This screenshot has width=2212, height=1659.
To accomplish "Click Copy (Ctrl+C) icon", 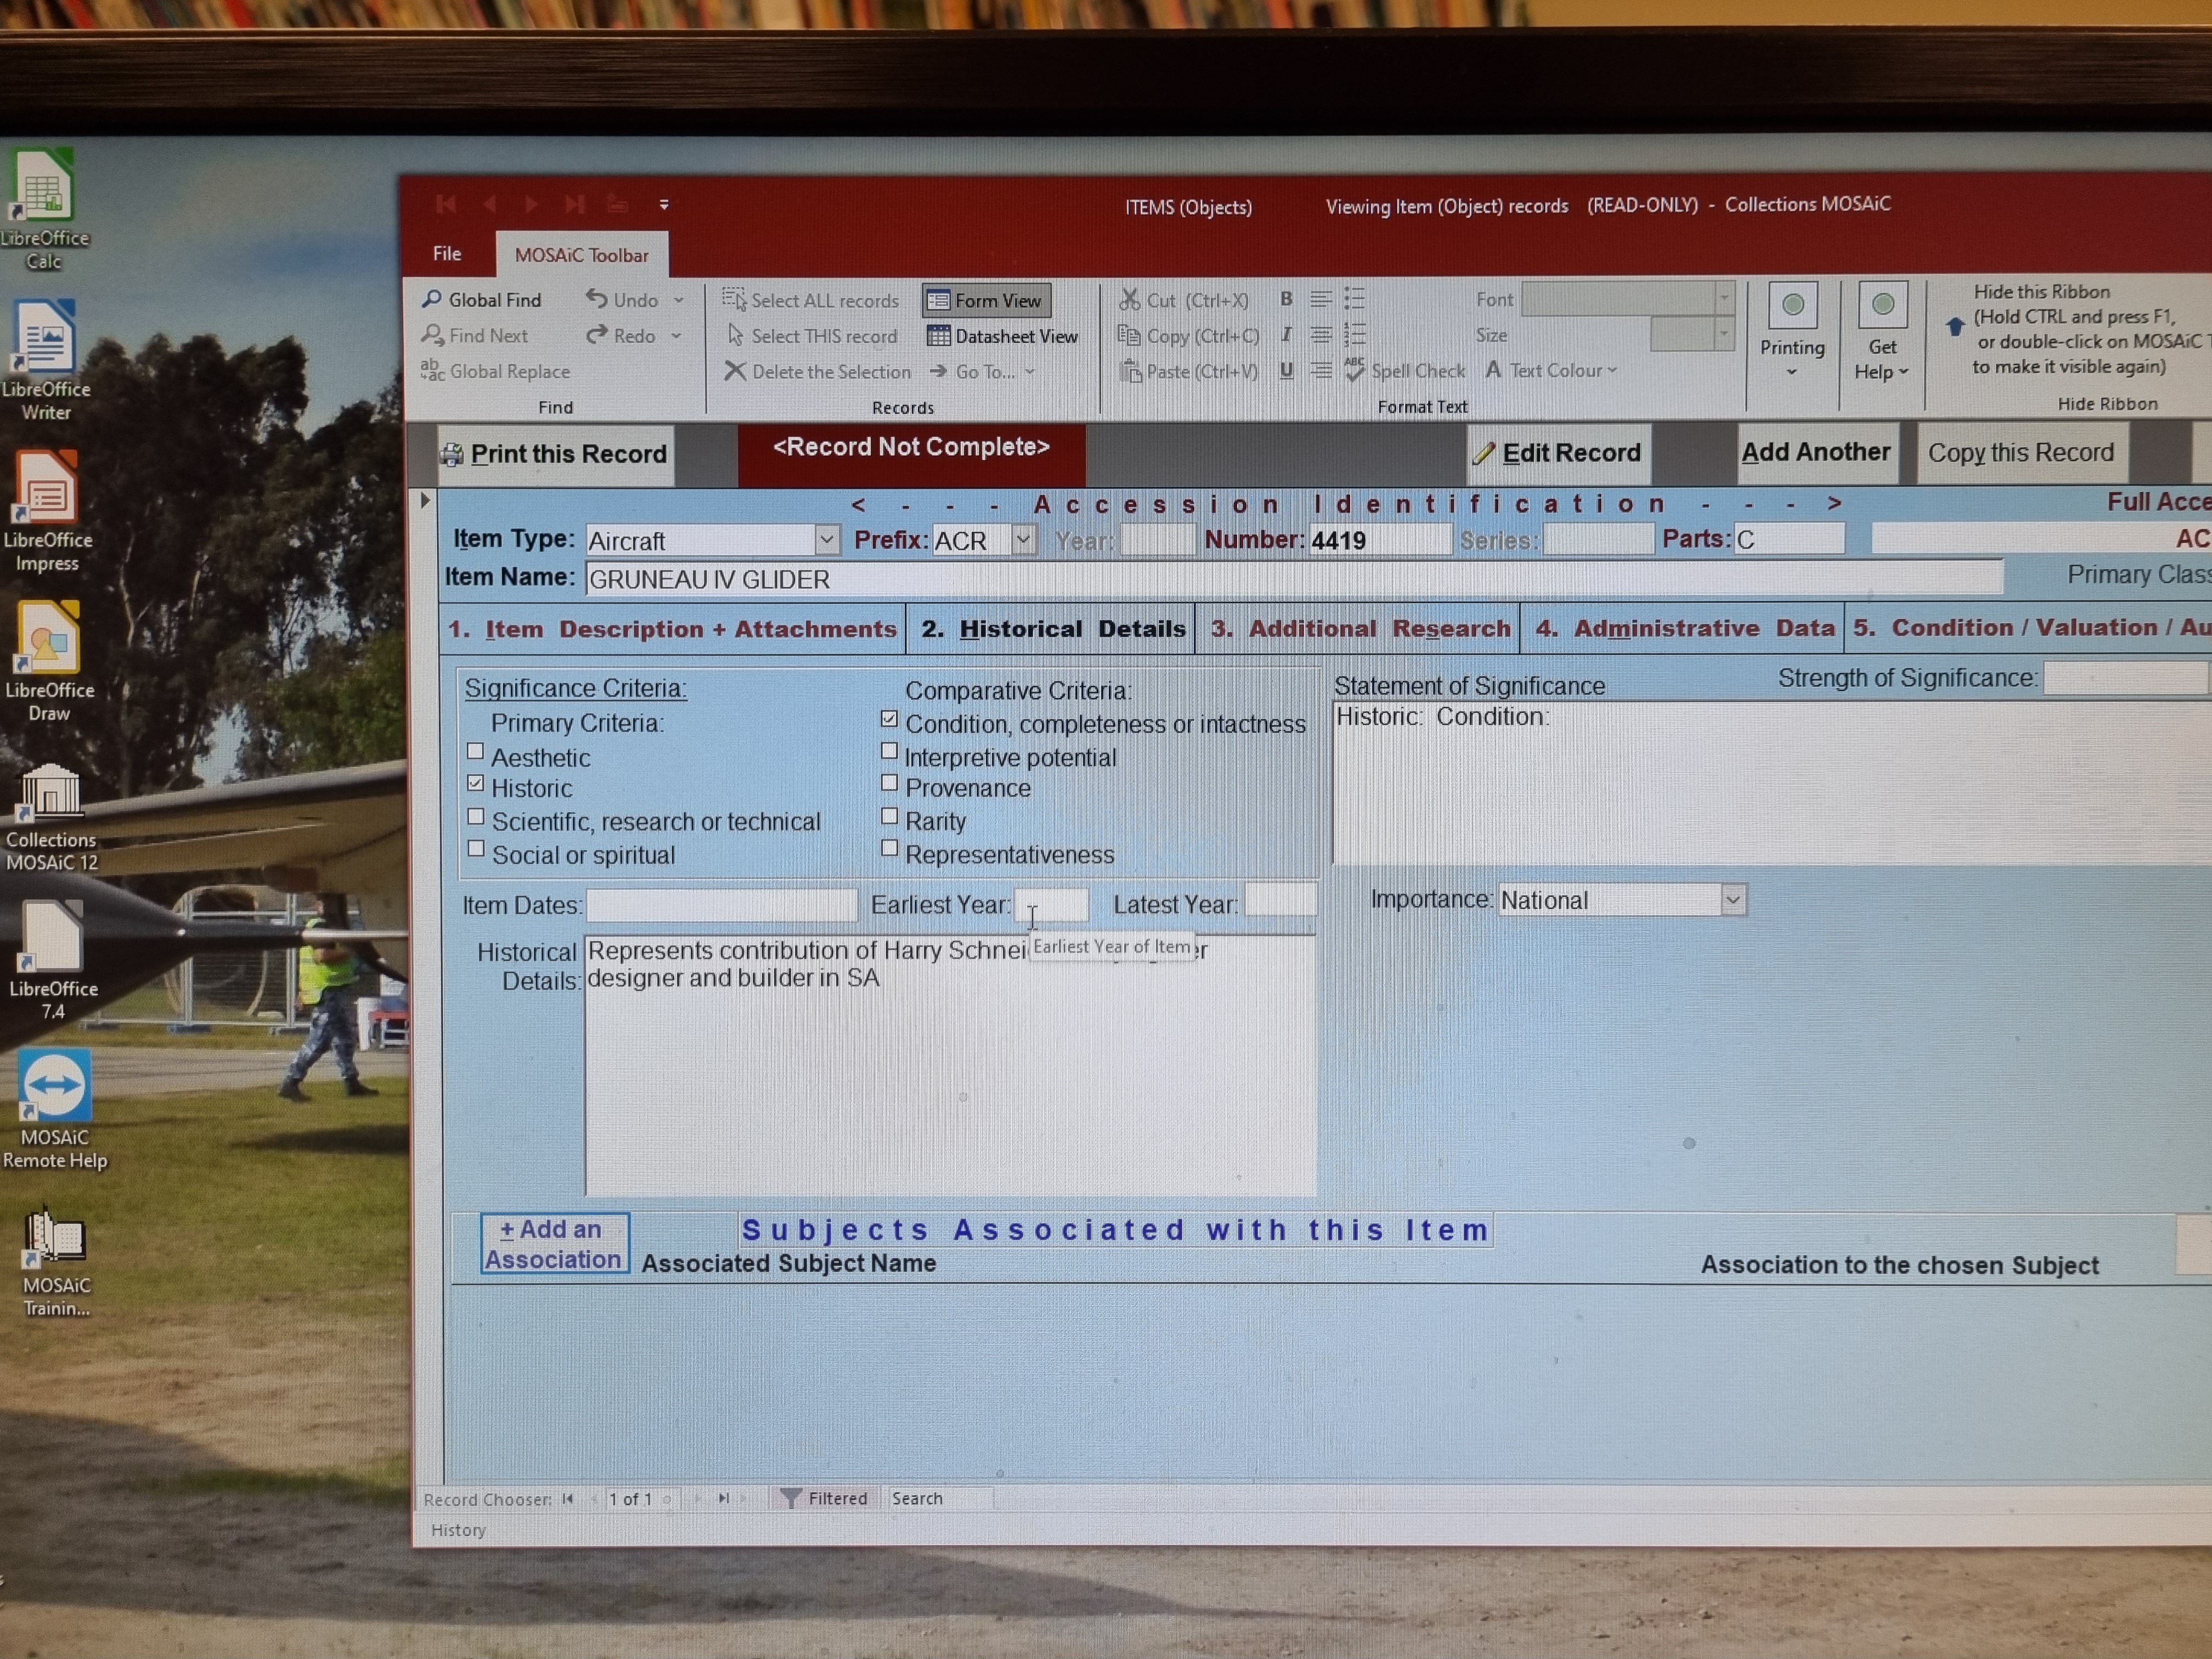I will 1129,335.
